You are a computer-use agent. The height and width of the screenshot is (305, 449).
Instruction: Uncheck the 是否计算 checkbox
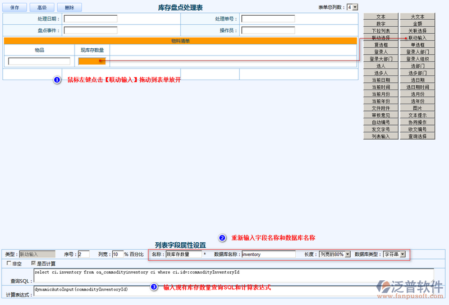coord(33,263)
